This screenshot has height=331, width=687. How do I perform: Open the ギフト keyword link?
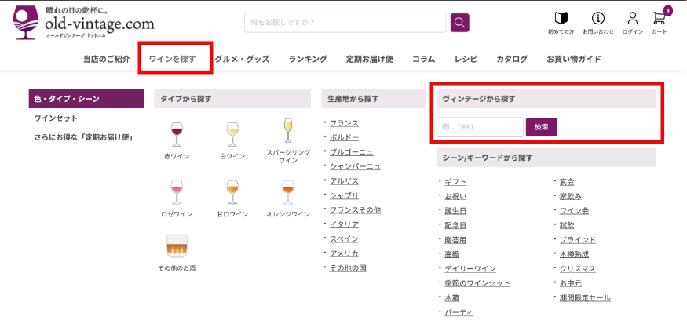coord(455,181)
